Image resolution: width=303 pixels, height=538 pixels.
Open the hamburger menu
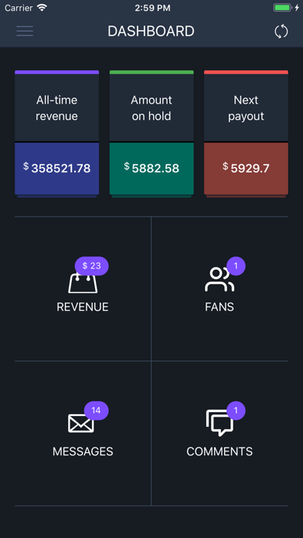tap(25, 31)
